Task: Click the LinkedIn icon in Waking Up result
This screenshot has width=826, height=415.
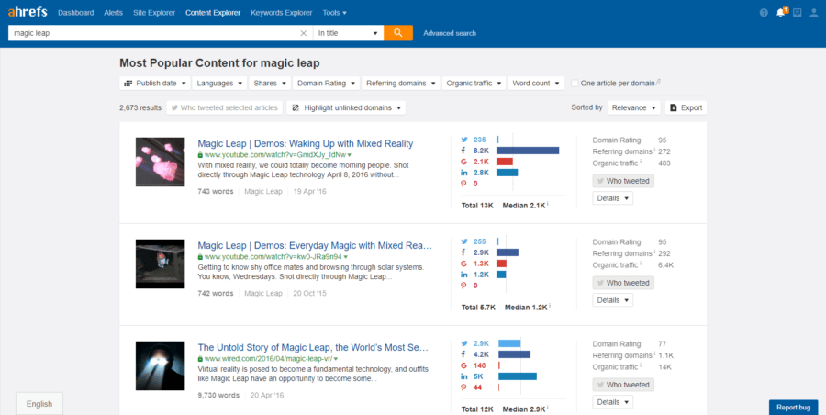Action: [x=464, y=173]
